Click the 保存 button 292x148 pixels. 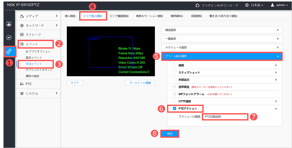pos(170,134)
